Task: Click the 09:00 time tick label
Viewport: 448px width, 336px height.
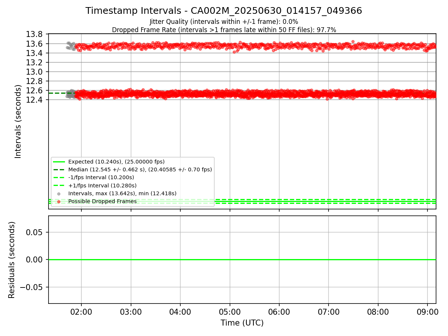Action: pos(427,312)
